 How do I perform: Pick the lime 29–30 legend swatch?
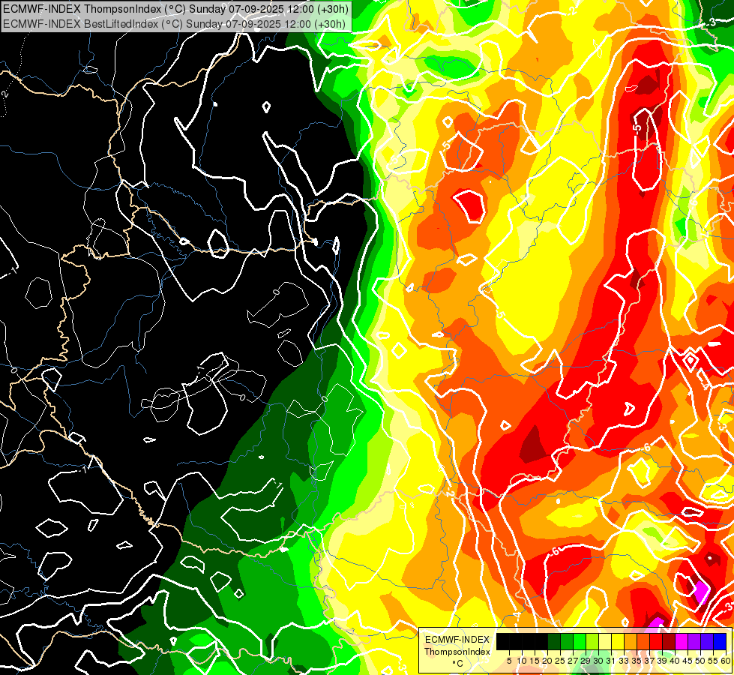[x=592, y=641]
